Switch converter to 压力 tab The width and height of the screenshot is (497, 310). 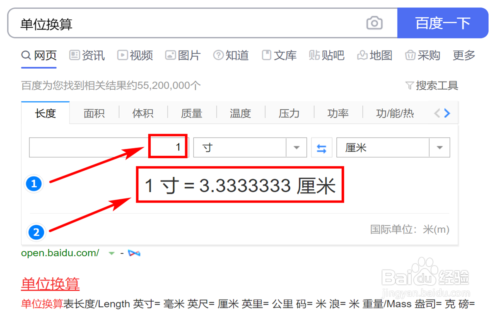point(289,113)
